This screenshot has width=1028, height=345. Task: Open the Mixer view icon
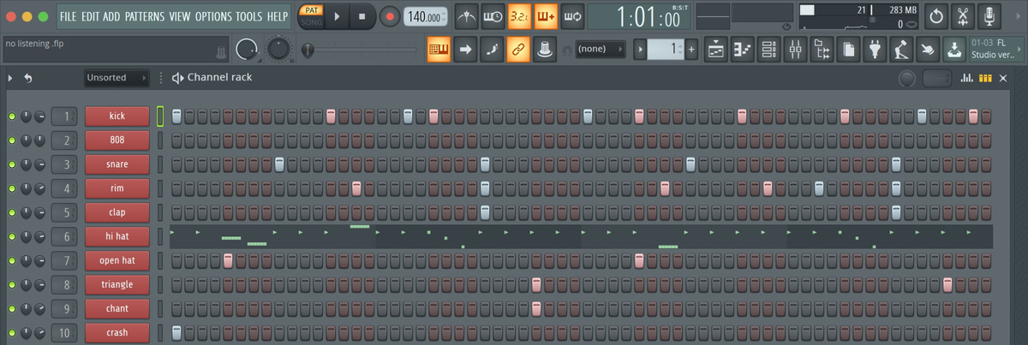(x=796, y=50)
